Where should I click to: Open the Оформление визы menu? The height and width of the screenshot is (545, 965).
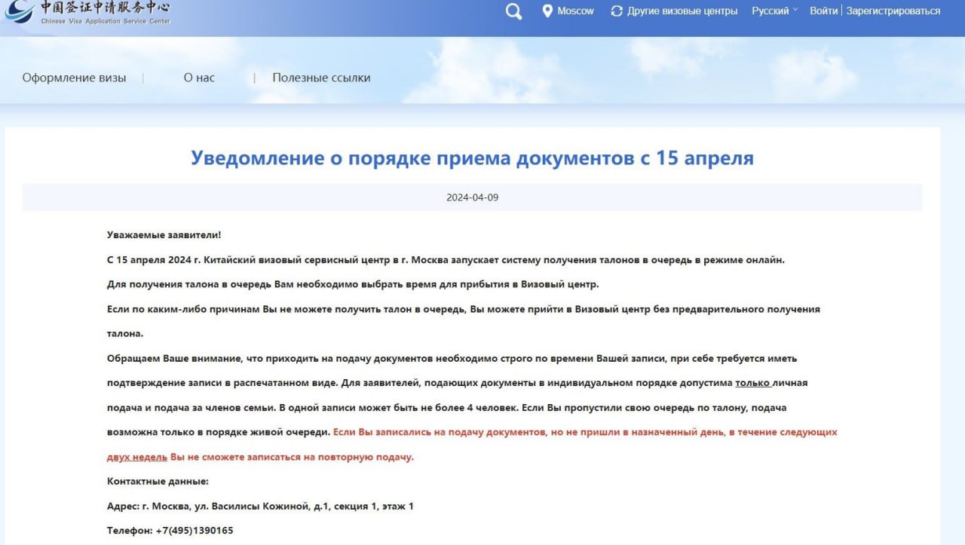[x=74, y=78]
